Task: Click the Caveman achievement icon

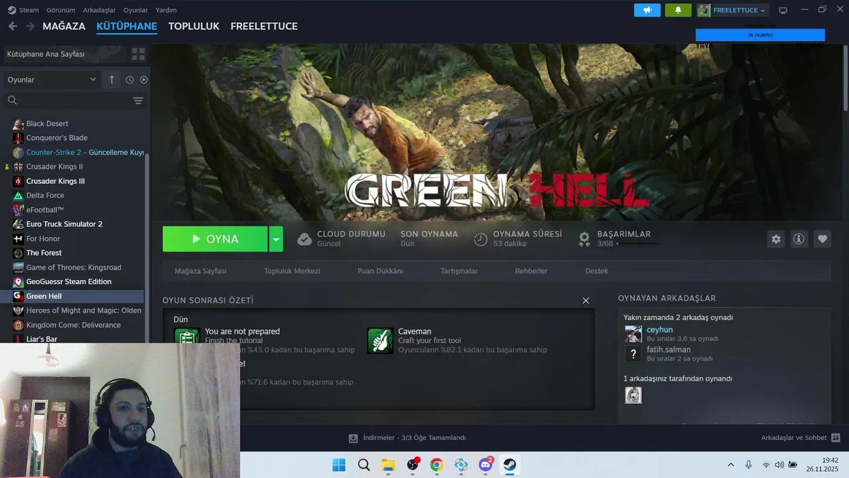Action: click(380, 341)
